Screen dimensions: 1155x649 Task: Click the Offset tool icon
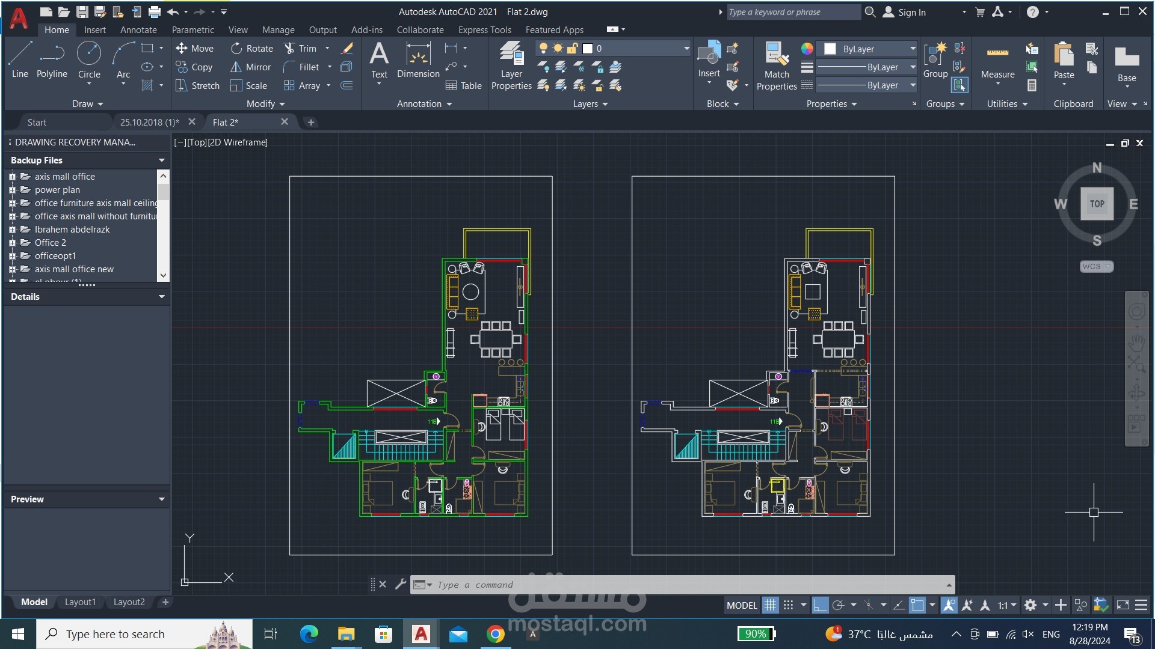click(x=346, y=85)
